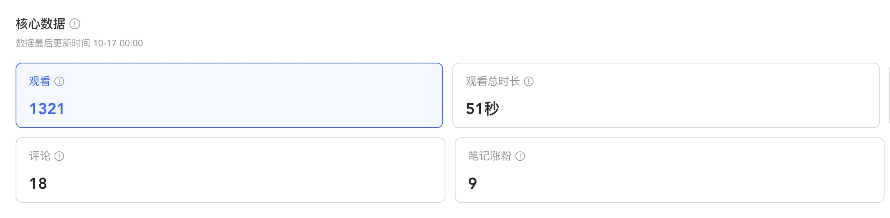The height and width of the screenshot is (218, 890).
Task: Click the 核心数据 section heading
Action: coord(41,24)
